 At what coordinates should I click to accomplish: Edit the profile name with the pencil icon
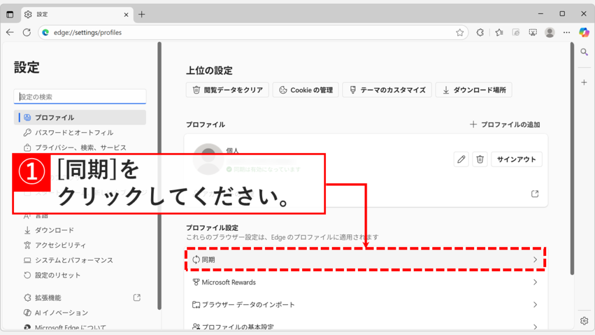pyautogui.click(x=460, y=159)
